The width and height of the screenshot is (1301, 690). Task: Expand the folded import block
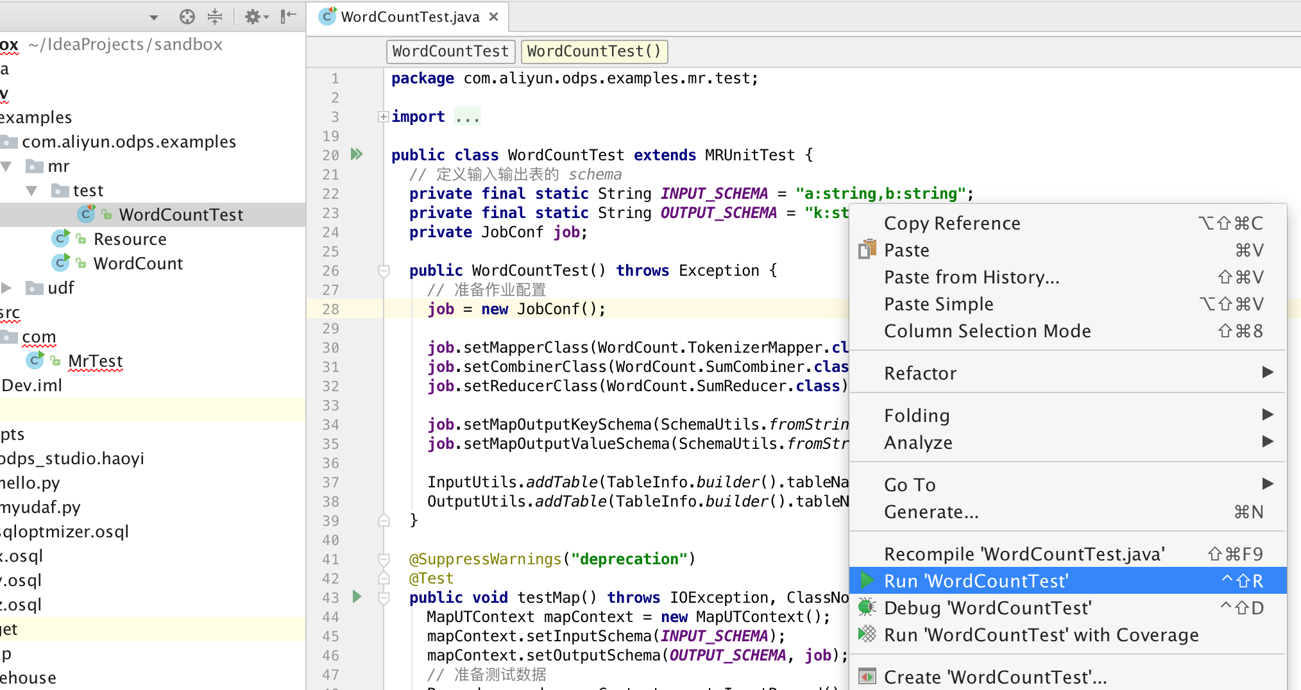(x=383, y=117)
